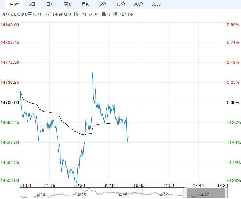Viewport: 241px width, 199px height.
Task: Switch to the 60分 interval tab
Action: (156, 4)
